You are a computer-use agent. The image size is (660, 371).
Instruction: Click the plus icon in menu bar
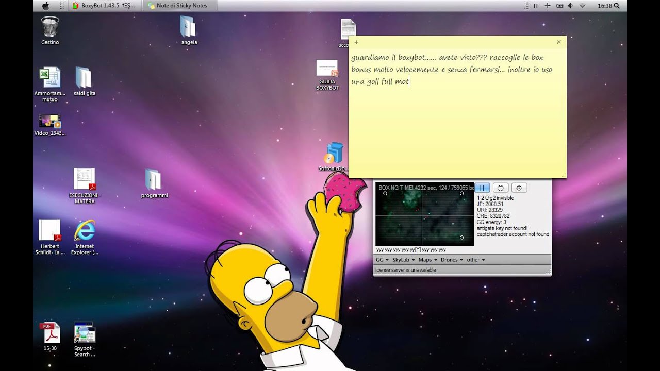tap(548, 6)
